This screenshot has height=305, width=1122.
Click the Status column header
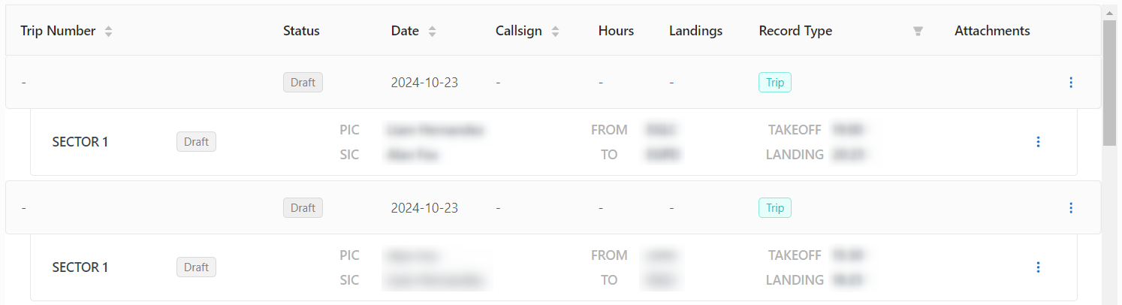click(x=301, y=31)
